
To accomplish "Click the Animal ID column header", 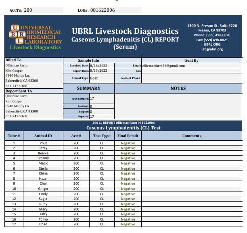I will [43, 136].
